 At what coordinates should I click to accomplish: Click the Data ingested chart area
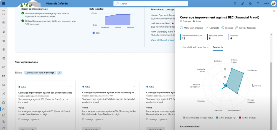coord(118,20)
